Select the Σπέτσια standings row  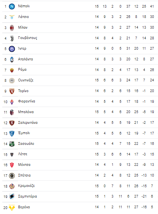[80, 175]
